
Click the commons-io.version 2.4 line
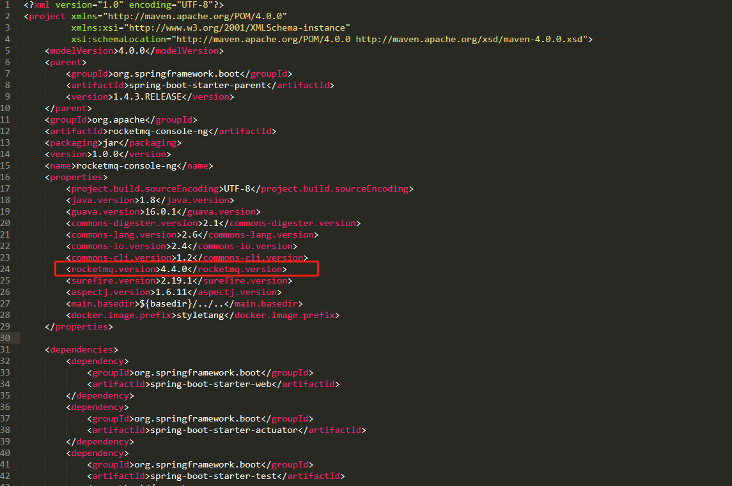[182, 247]
